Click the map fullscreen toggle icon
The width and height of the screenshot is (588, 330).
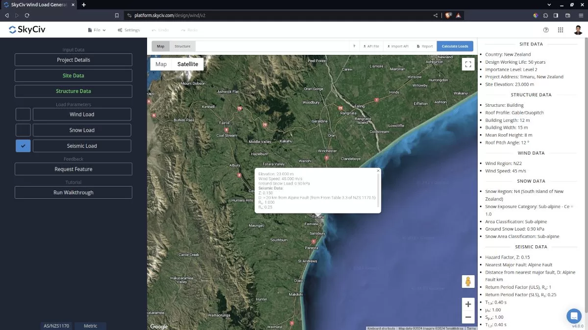(x=467, y=64)
